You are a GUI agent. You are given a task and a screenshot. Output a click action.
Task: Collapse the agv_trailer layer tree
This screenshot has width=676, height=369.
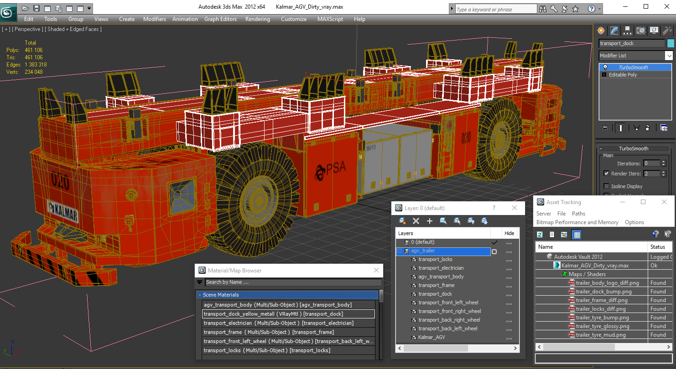[400, 251]
